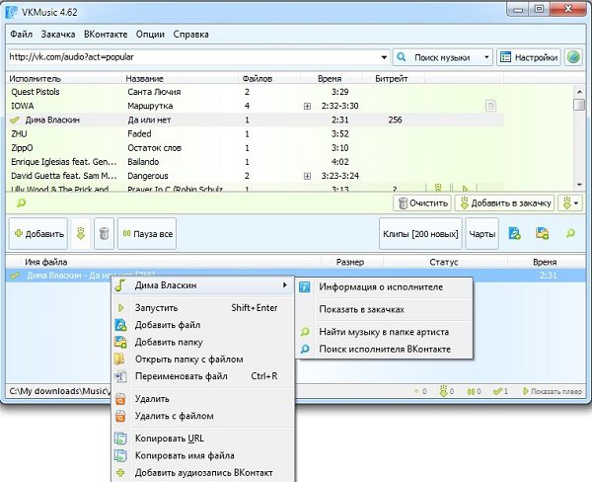Open the Чарты button
The width and height of the screenshot is (592, 482).
tap(482, 234)
